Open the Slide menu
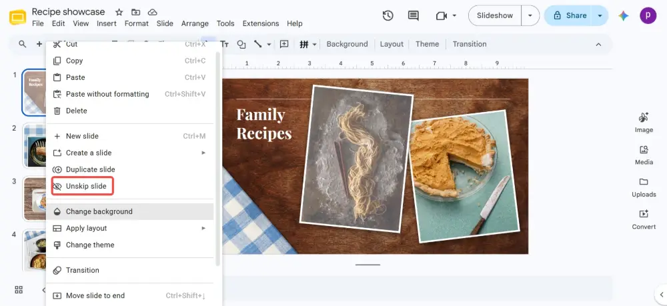667x306 pixels. click(x=165, y=23)
